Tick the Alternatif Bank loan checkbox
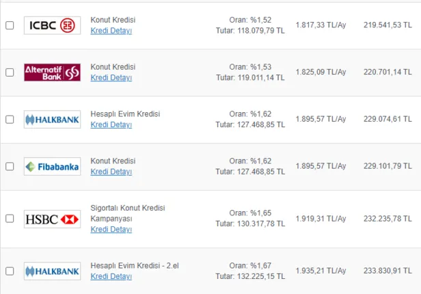This screenshot has width=421, height=294. 10,72
